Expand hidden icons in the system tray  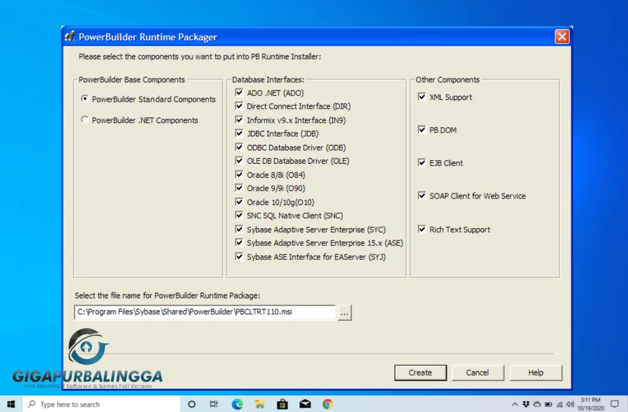coord(515,403)
